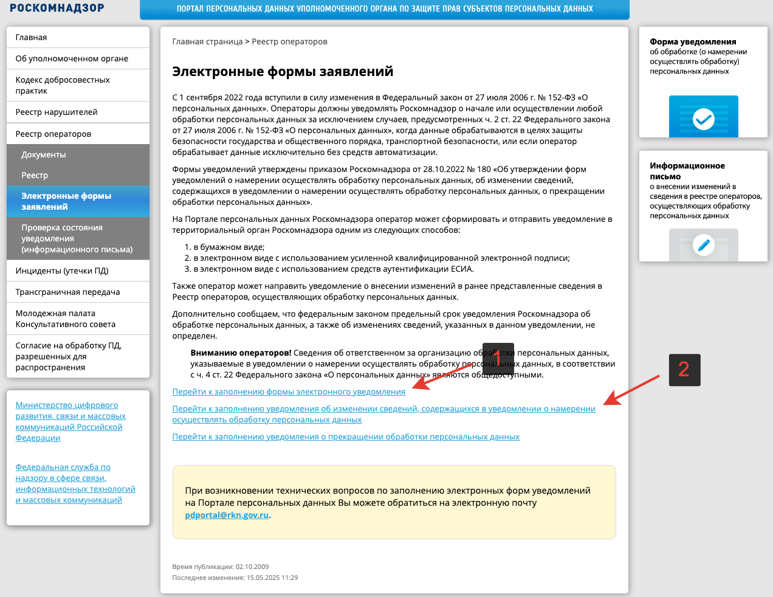Select Документы submenu item
Image resolution: width=773 pixels, height=597 pixels.
78,154
